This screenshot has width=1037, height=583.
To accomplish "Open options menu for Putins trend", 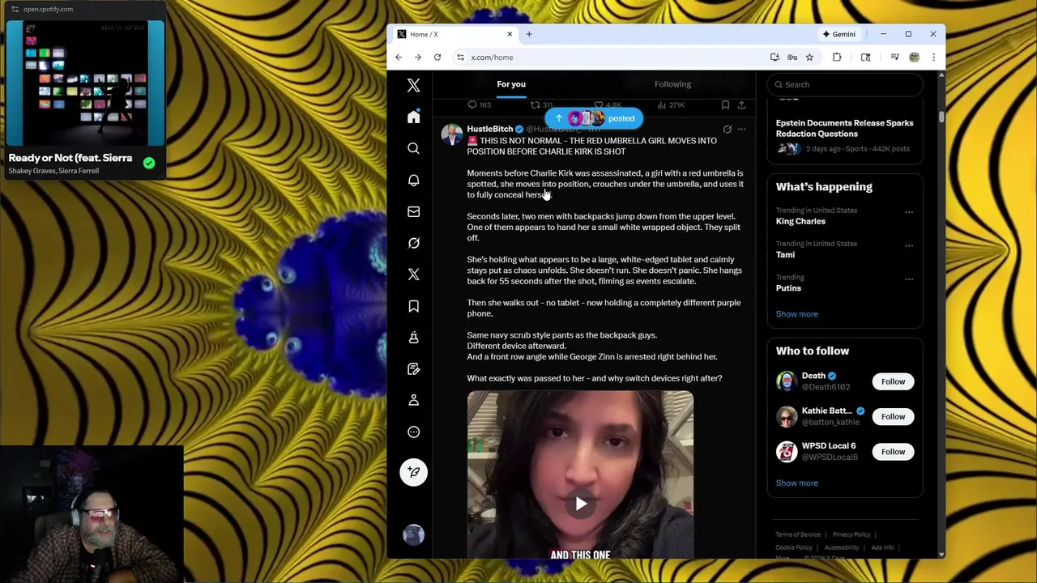I will (x=909, y=279).
